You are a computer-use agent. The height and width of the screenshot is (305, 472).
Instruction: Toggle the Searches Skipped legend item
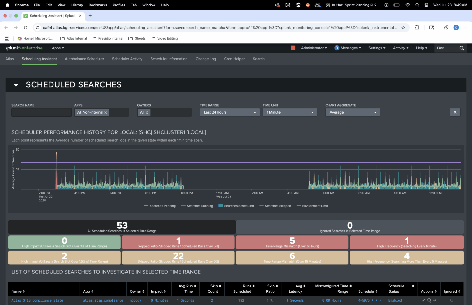click(275, 206)
